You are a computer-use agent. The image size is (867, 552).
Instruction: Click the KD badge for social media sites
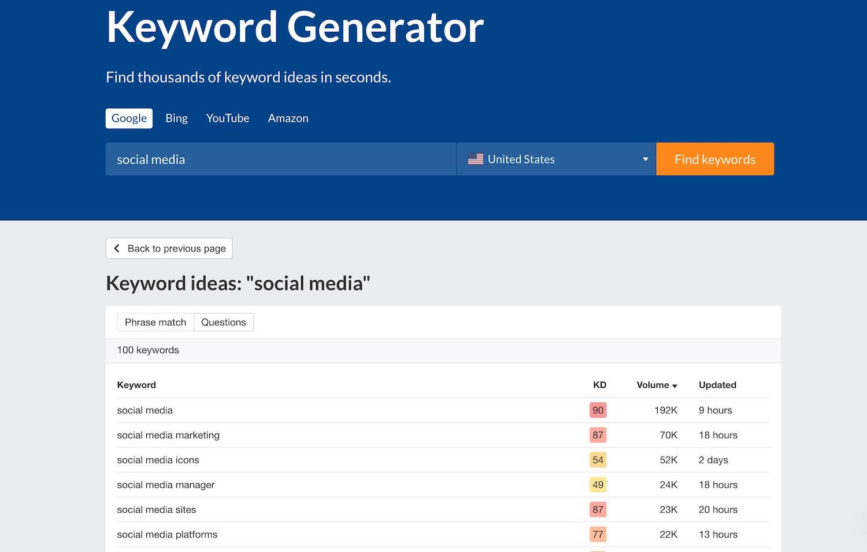[598, 509]
